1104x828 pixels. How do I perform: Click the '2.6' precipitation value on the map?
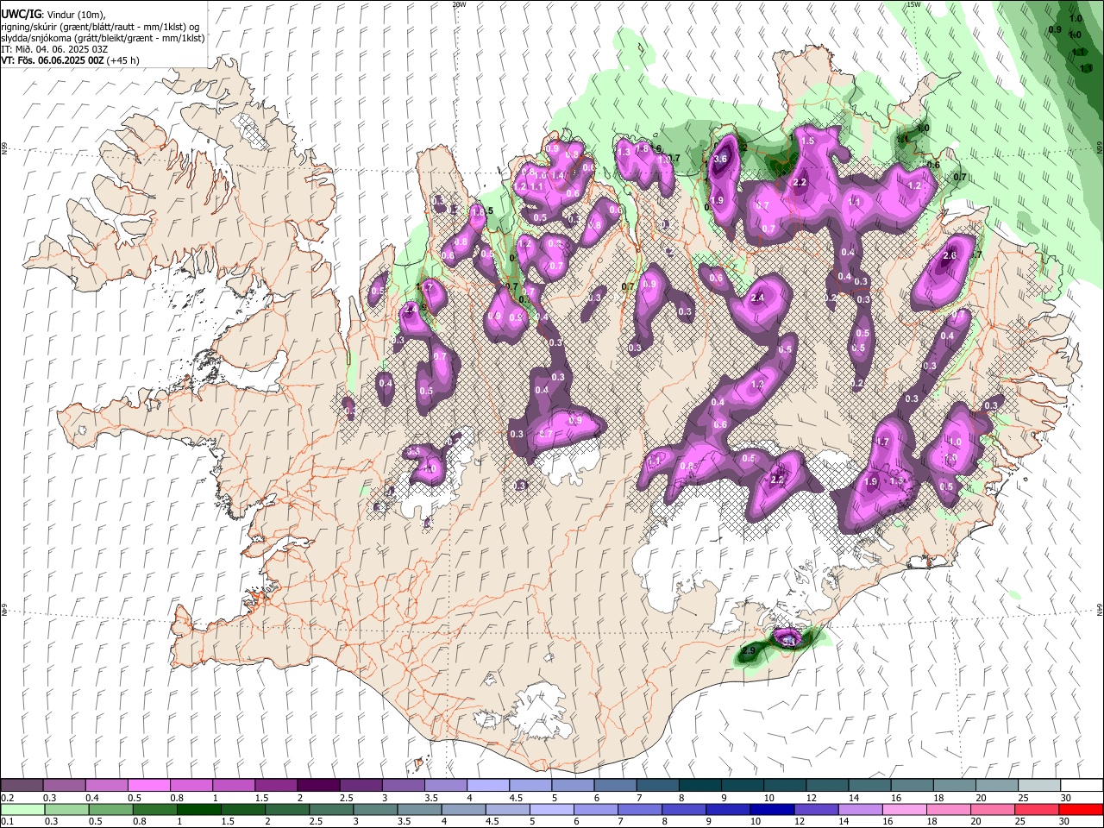pos(950,256)
